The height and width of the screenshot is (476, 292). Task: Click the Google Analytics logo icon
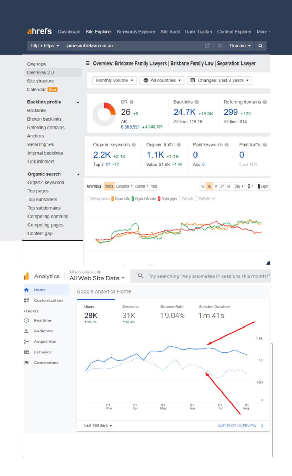[x=27, y=276]
